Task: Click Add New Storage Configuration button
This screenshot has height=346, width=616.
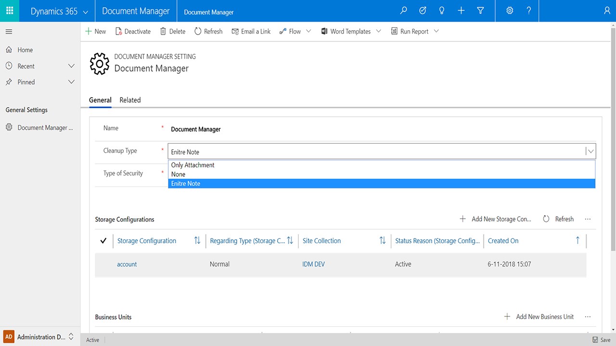Action: [495, 219]
